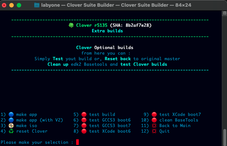Click the window title 'labyone — Clover Suite Builder'
Viewport: 227px width, 146px height.
78,5
